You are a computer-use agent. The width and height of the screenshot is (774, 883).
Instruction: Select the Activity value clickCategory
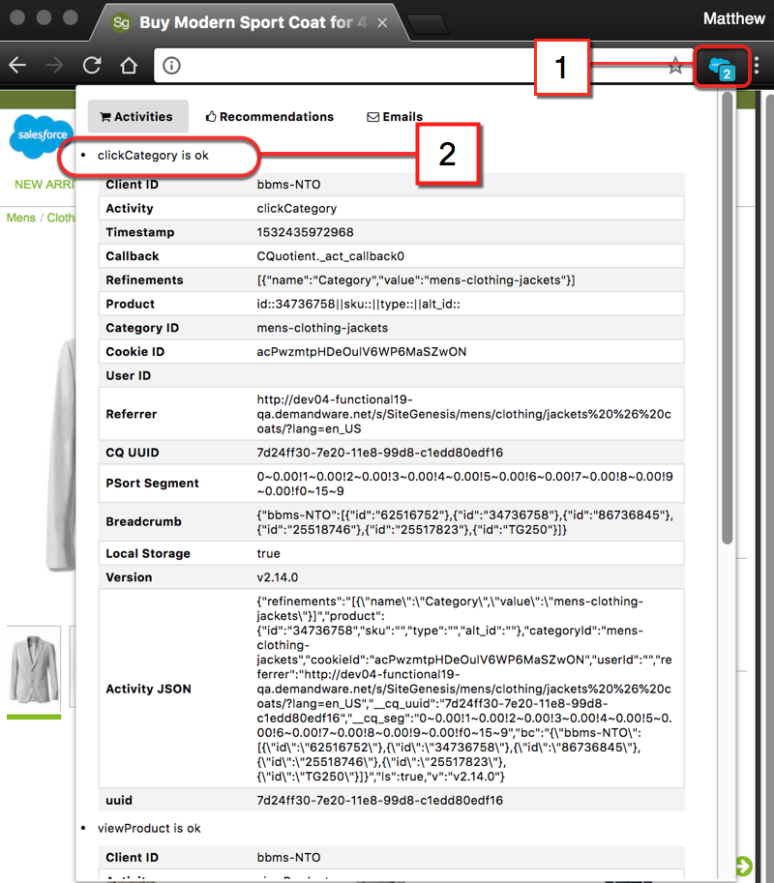(x=297, y=208)
